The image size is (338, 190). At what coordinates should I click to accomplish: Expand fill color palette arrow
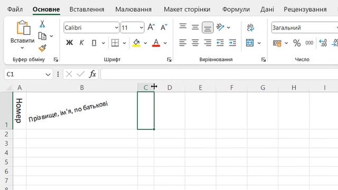(x=145, y=43)
